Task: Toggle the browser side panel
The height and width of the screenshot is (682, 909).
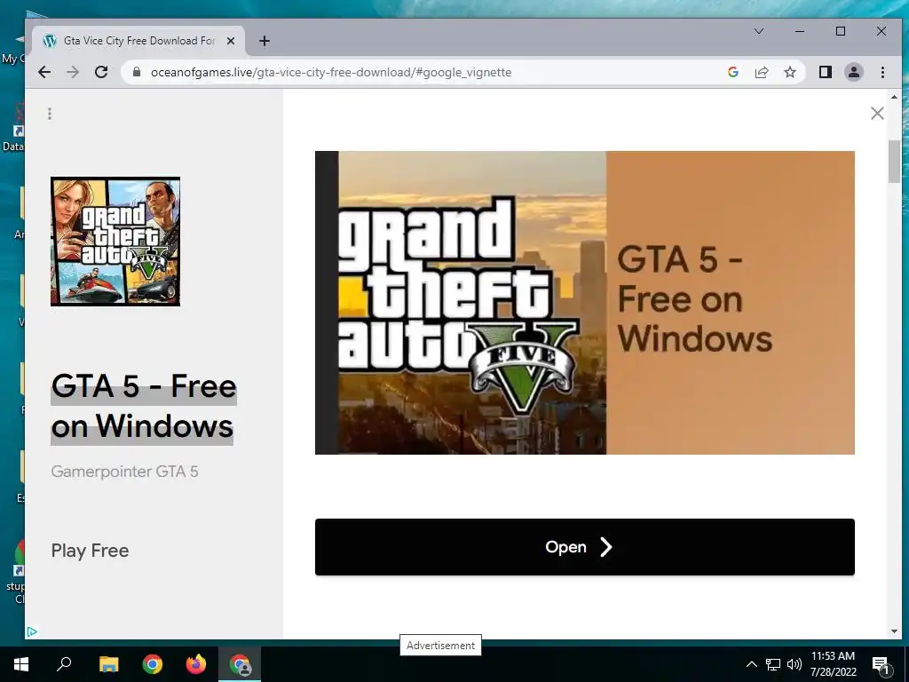Action: (825, 72)
